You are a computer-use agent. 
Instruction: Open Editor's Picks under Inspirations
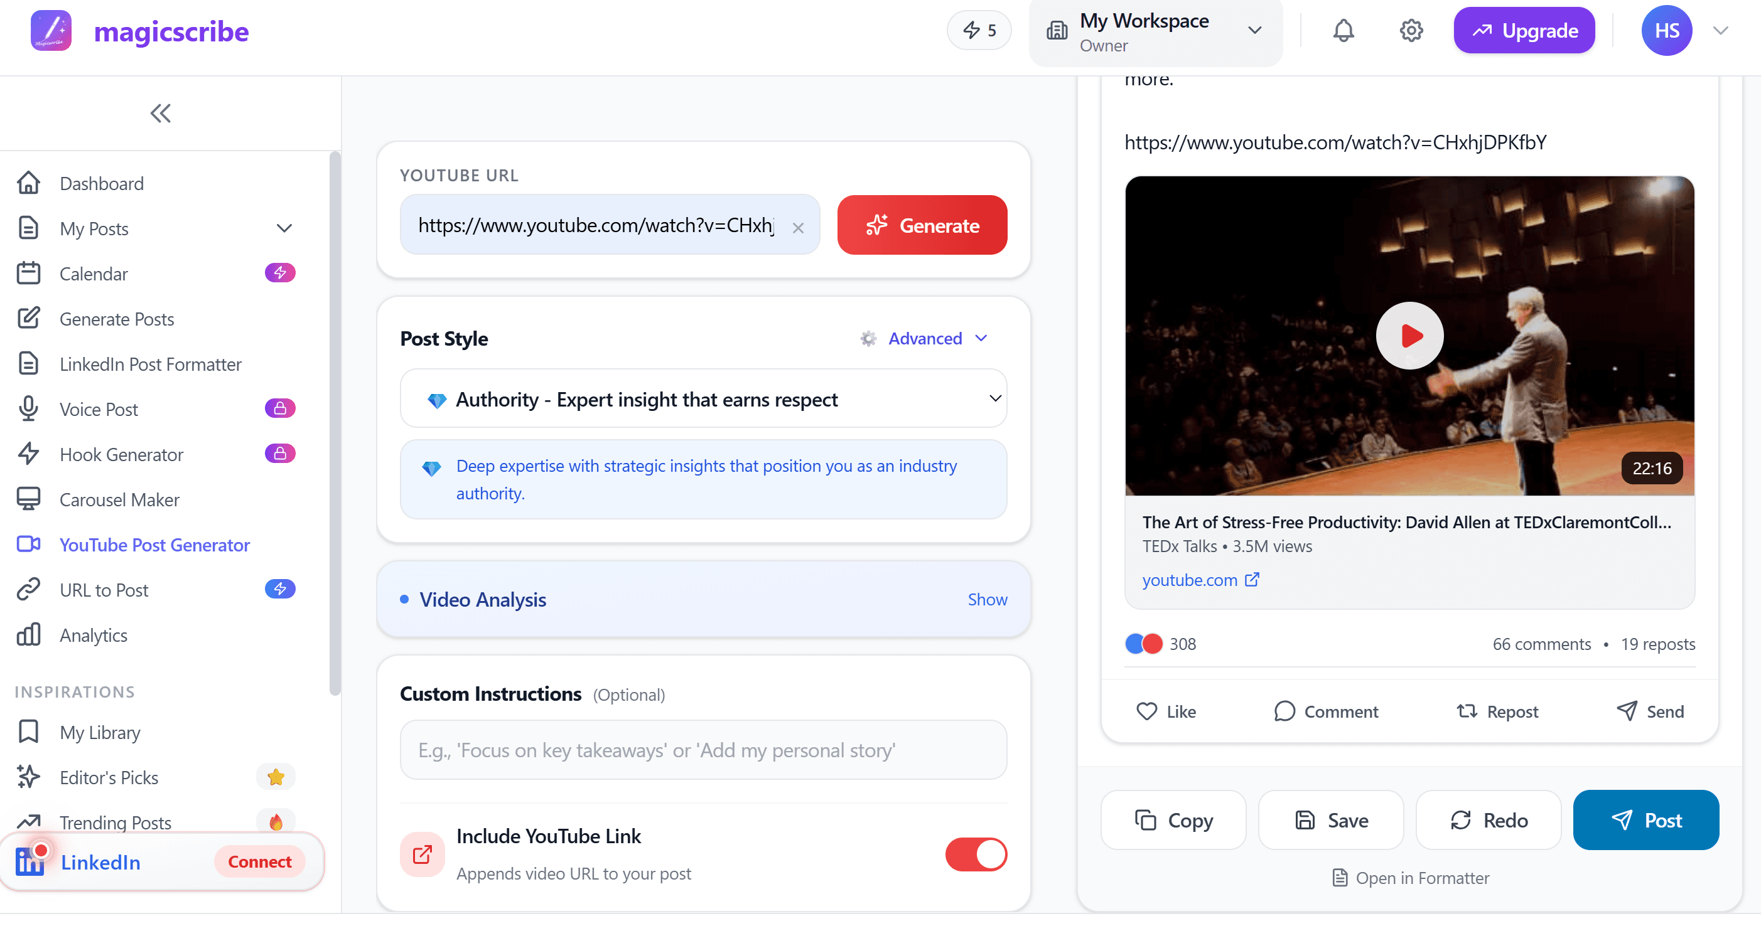point(108,777)
